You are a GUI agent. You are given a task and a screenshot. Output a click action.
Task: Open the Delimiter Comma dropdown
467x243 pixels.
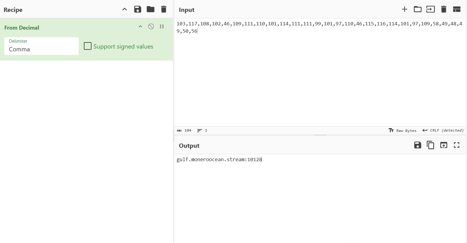41,46
